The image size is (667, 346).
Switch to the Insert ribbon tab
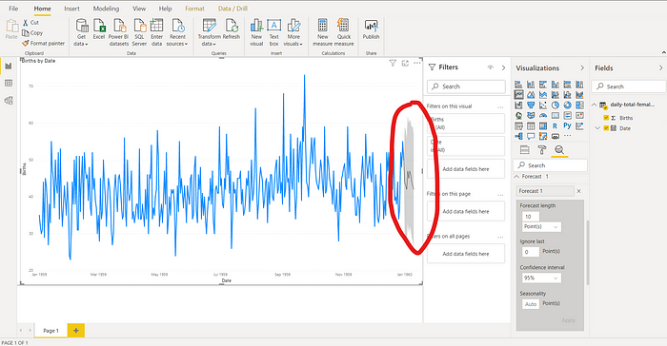71,9
